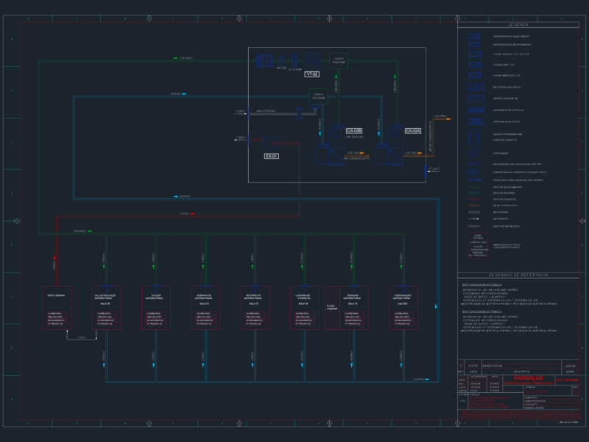Click the Serpentina de Resfriamento legend symbol
589x442 pixels.
[x=474, y=45]
